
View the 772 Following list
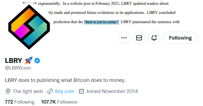(x=20, y=102)
